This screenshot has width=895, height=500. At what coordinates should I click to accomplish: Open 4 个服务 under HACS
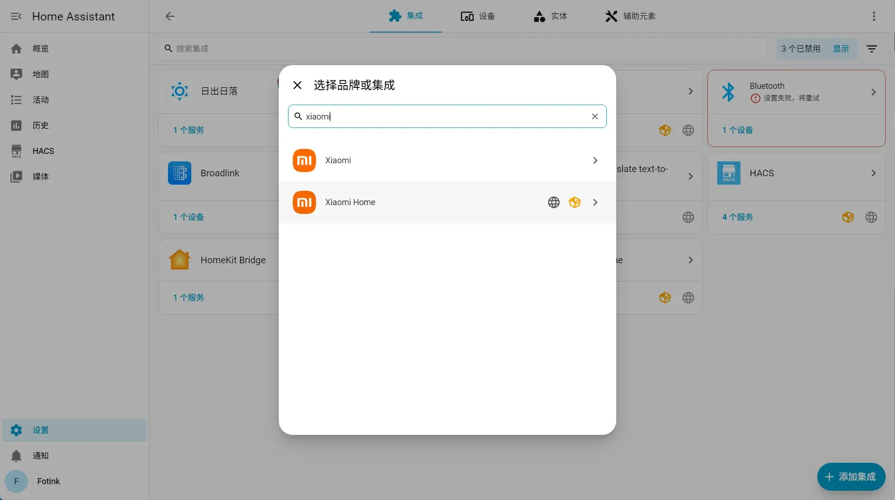[738, 217]
